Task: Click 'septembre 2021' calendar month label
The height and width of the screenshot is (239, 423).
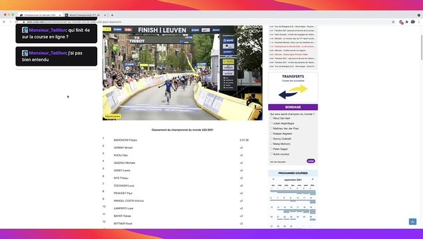Action: coord(293,179)
